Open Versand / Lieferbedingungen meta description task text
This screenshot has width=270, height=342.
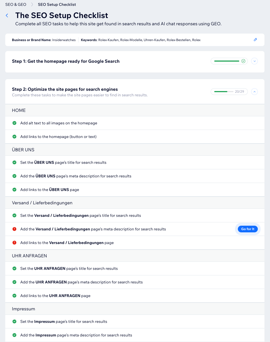[x=93, y=229]
